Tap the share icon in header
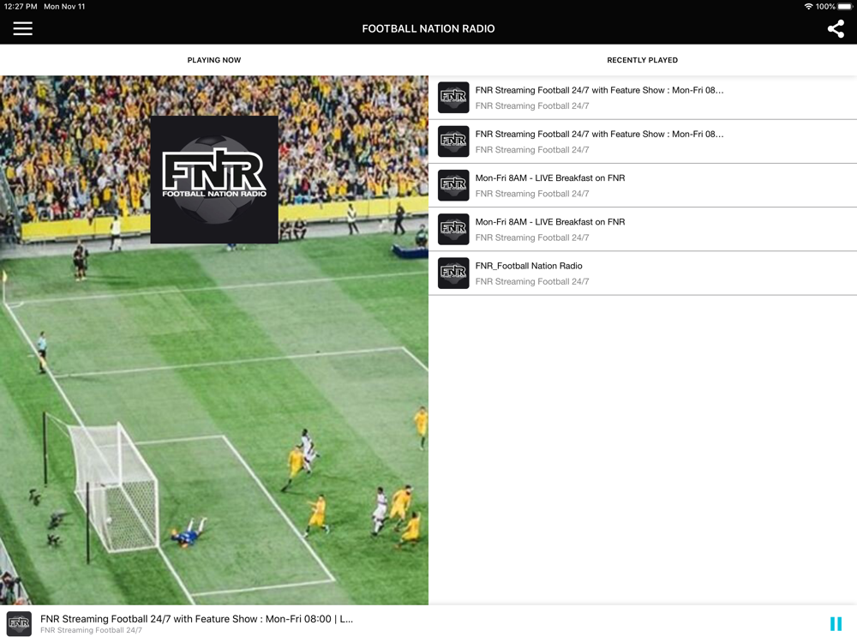The height and width of the screenshot is (643, 857). coord(835,28)
